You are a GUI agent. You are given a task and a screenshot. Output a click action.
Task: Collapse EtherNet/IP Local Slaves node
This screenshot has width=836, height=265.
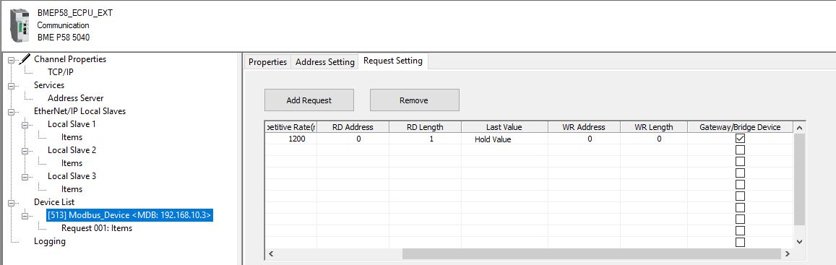tap(11, 112)
